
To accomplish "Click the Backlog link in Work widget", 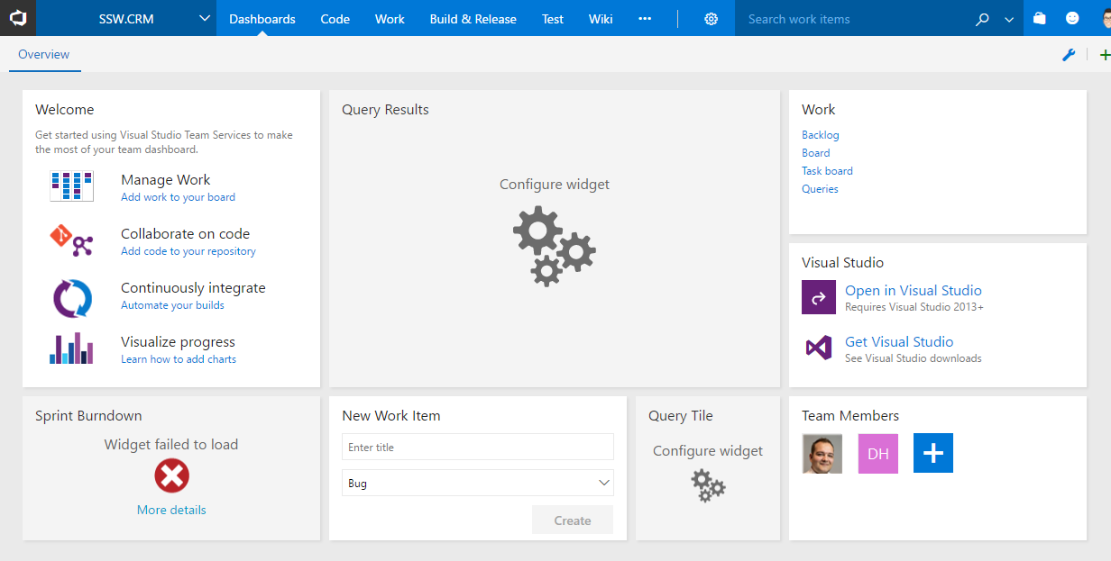I will (820, 135).
